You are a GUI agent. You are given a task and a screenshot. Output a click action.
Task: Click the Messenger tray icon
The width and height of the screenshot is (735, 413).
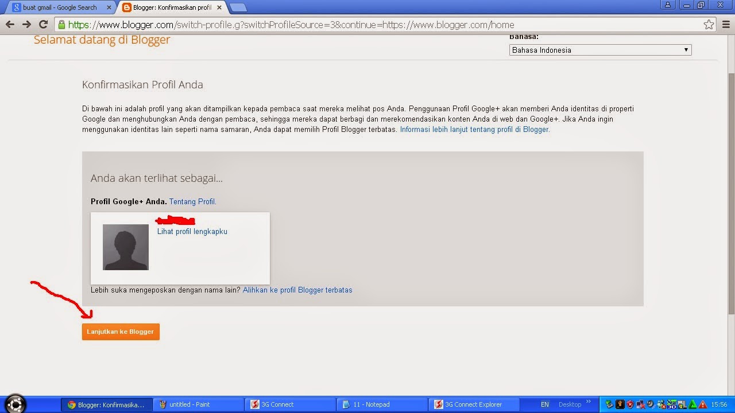coord(661,404)
